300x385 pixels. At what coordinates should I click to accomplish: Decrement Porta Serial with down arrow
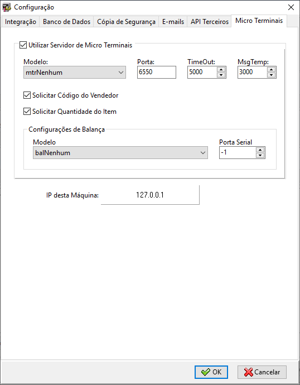click(x=260, y=156)
